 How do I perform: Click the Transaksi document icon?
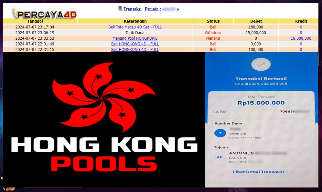pyautogui.click(x=120, y=9)
